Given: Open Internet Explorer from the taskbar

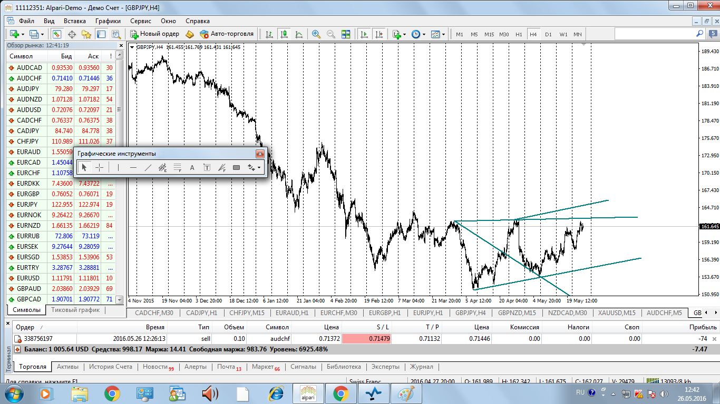Looking at the screenshot, I should [x=276, y=393].
